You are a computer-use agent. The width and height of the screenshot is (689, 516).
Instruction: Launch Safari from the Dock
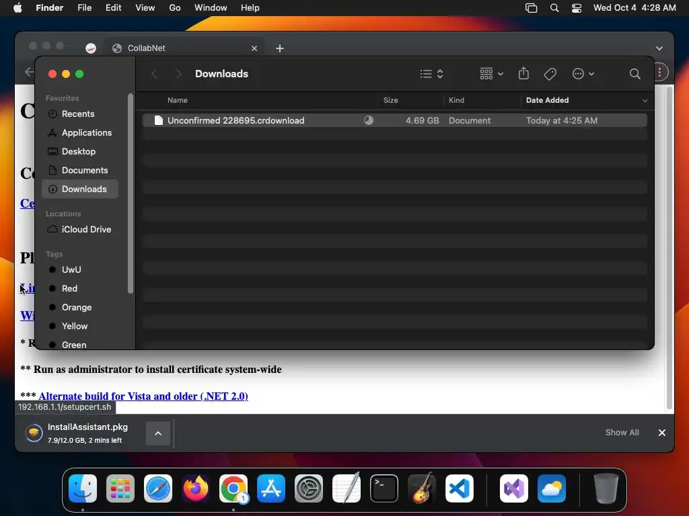(x=158, y=488)
